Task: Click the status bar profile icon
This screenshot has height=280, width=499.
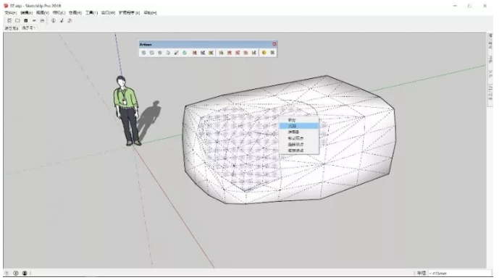Action: (x=25, y=273)
